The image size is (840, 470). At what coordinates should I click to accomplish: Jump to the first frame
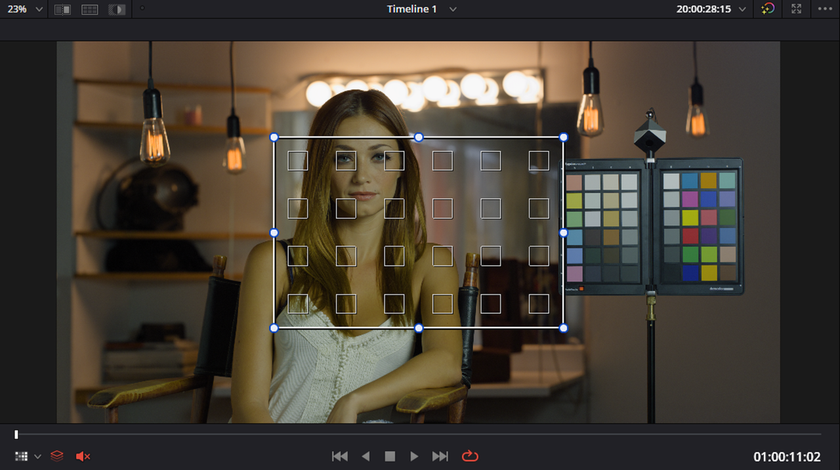(340, 456)
